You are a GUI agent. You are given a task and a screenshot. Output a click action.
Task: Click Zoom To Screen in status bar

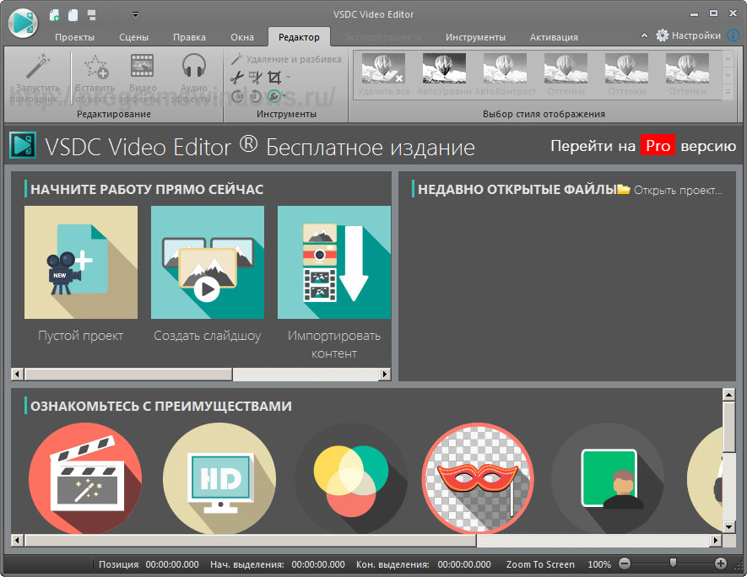tap(540, 564)
